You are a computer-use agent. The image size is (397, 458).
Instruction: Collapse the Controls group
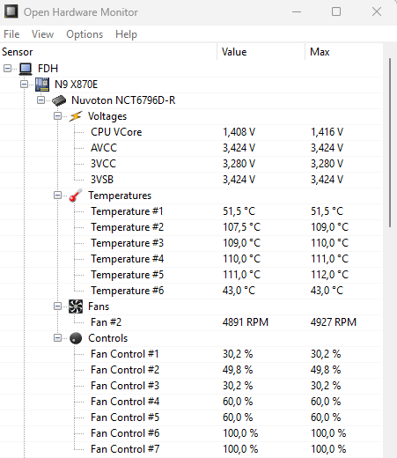58,338
